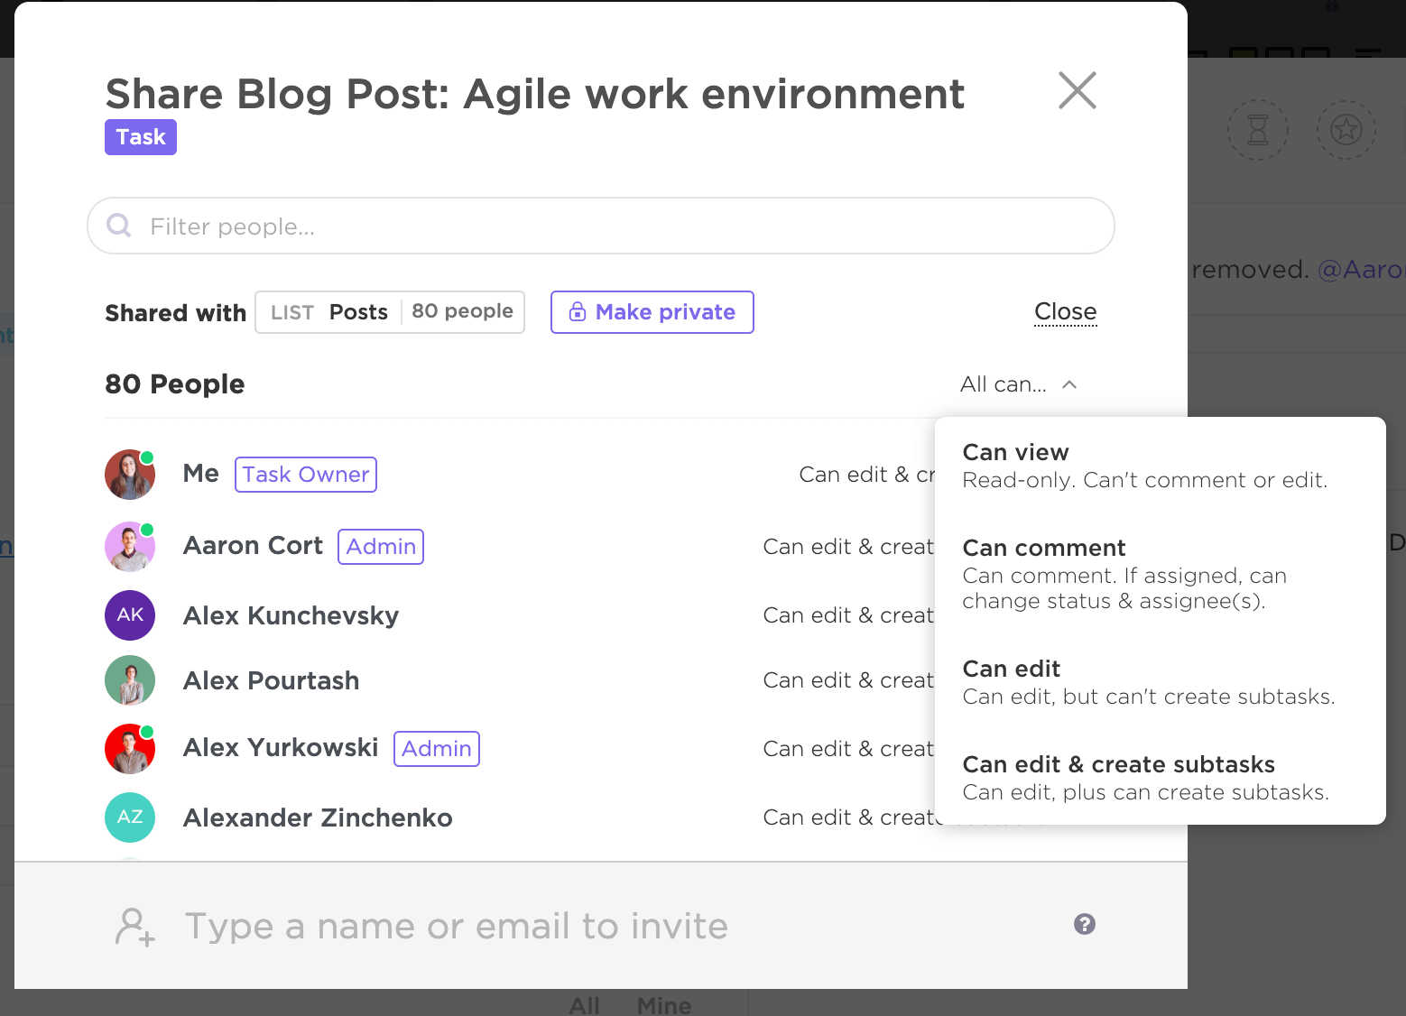The height and width of the screenshot is (1016, 1406).
Task: Click the star favorite icon
Action: 1346,130
